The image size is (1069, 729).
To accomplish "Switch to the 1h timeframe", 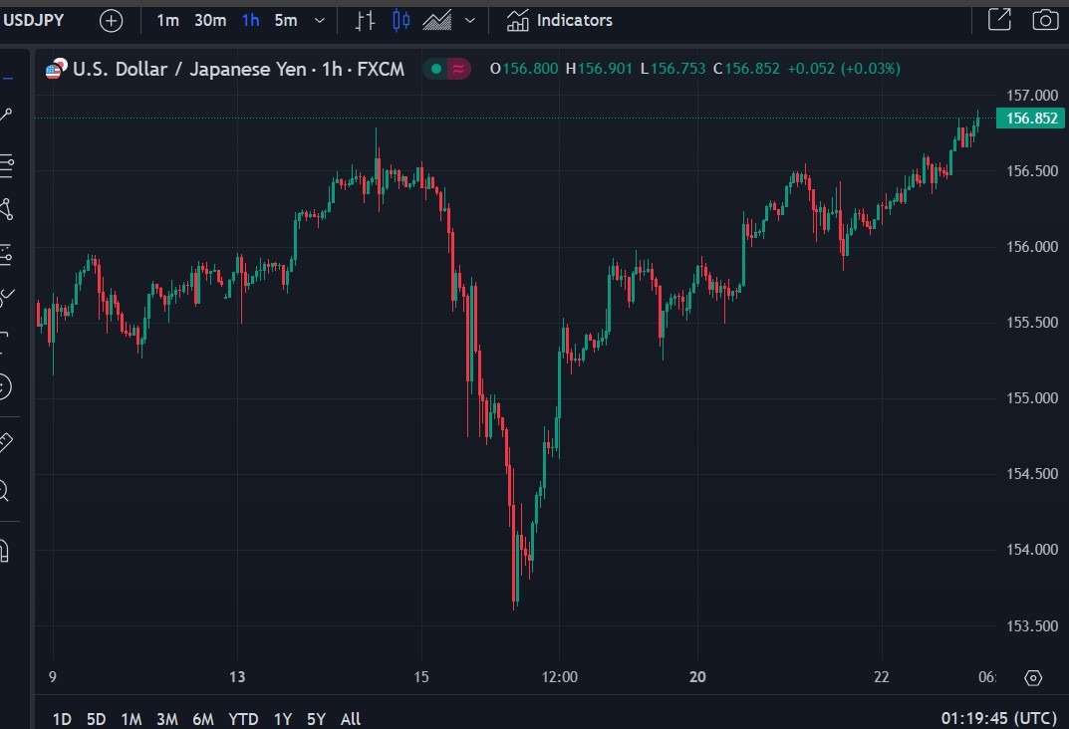I will pos(251,21).
